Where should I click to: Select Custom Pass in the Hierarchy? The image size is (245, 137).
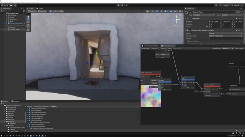[15, 30]
